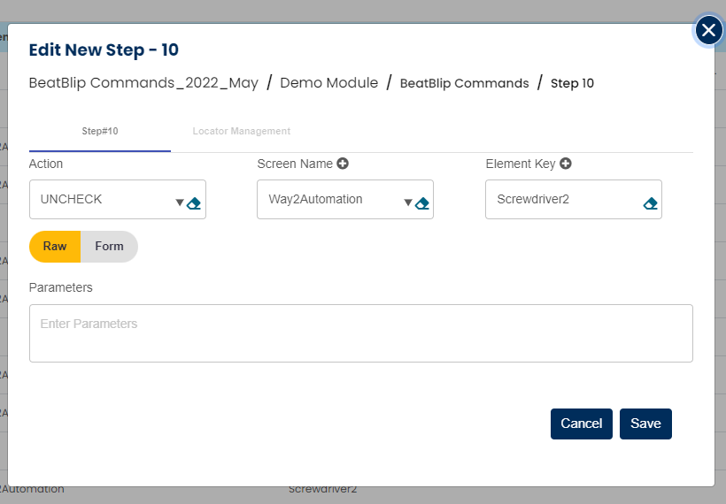Select the Raw parameters mode
The image size is (726, 504).
55,247
